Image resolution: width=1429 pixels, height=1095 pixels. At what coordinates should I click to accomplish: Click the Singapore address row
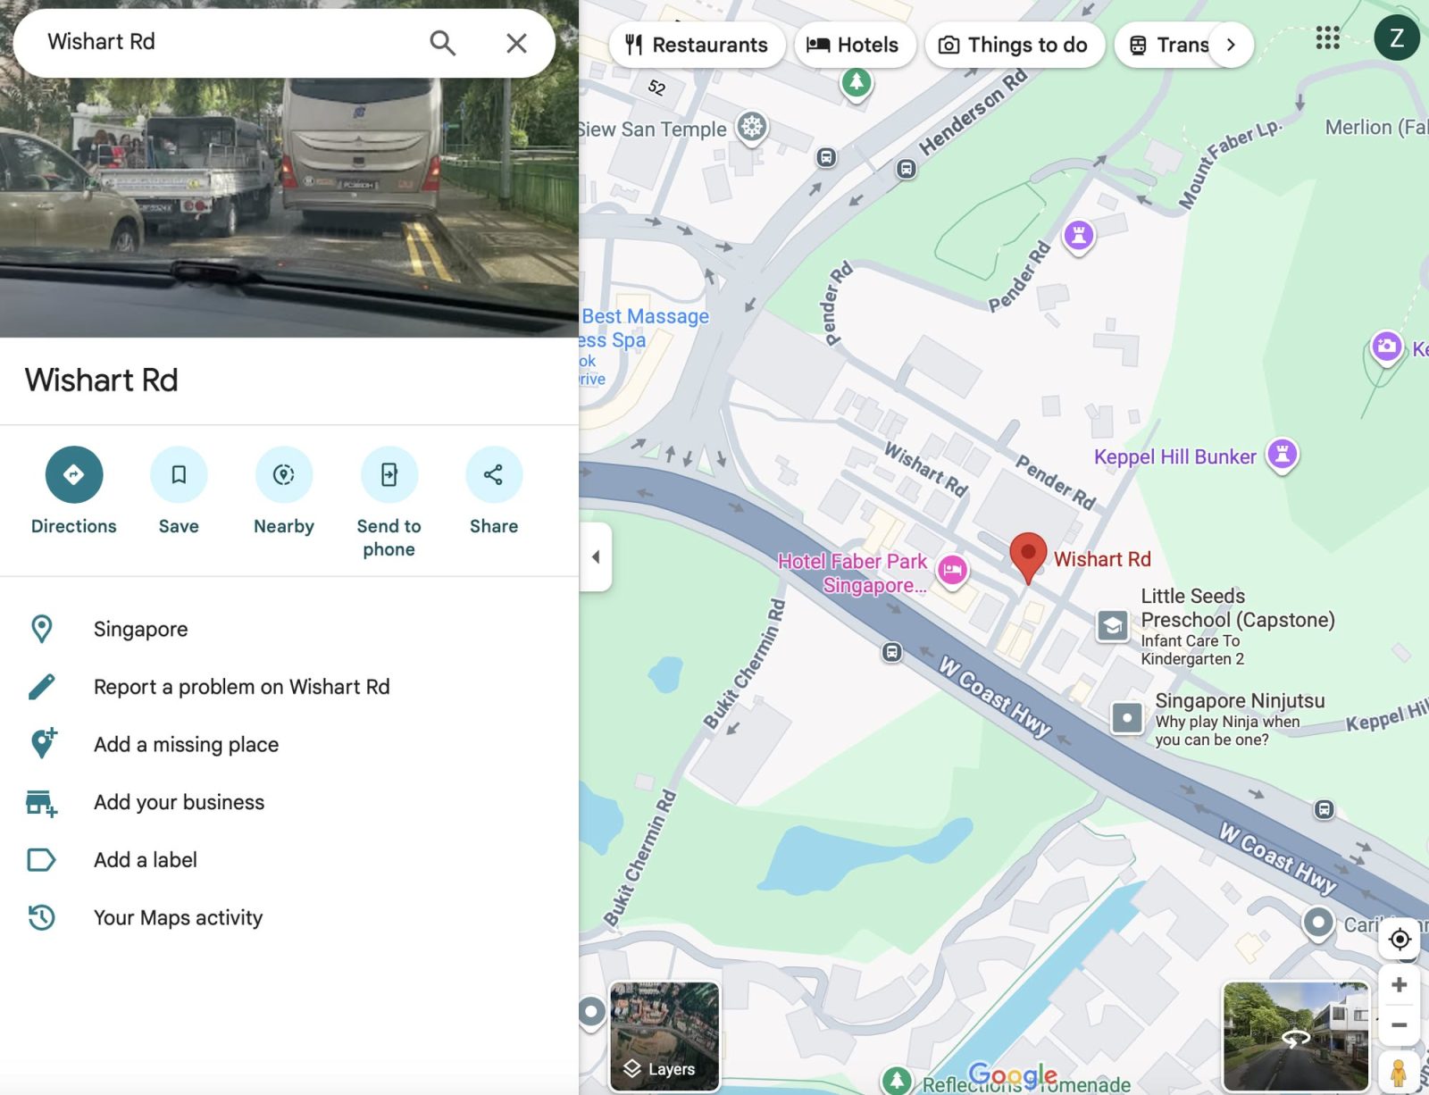point(289,629)
